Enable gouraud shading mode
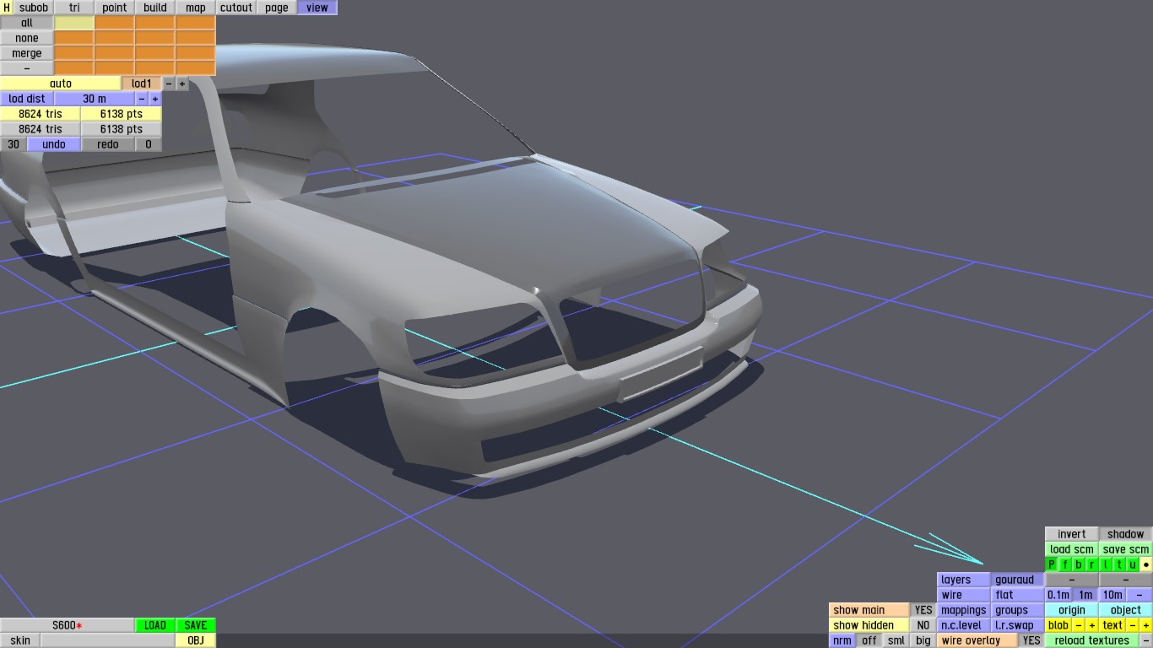Viewport: 1153px width, 648px height. tap(1018, 580)
